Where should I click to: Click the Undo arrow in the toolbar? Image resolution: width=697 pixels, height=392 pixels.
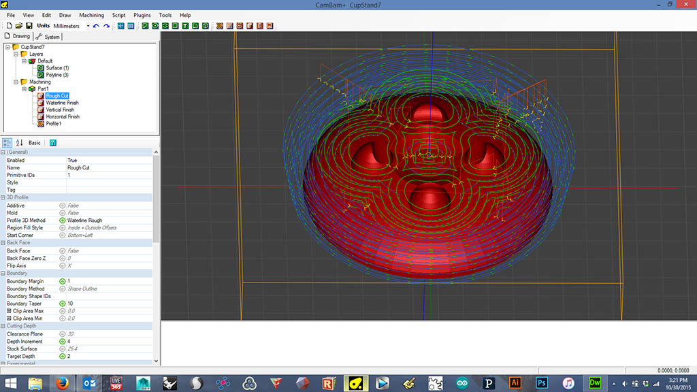(x=96, y=26)
